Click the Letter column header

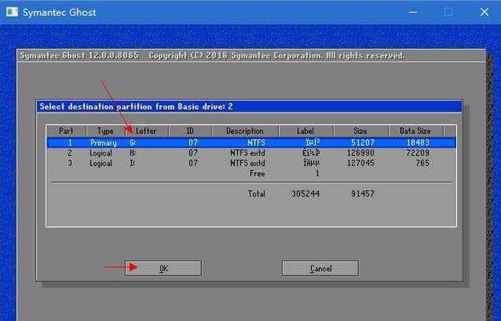(x=147, y=131)
